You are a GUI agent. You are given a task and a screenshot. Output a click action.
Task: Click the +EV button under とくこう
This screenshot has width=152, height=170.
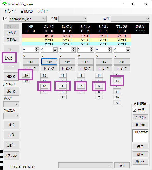pos(86,62)
